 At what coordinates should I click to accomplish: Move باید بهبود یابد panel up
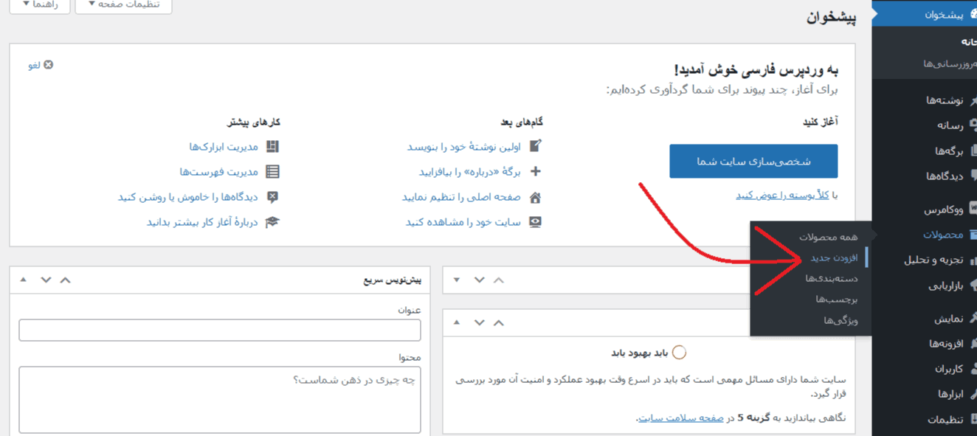499,322
